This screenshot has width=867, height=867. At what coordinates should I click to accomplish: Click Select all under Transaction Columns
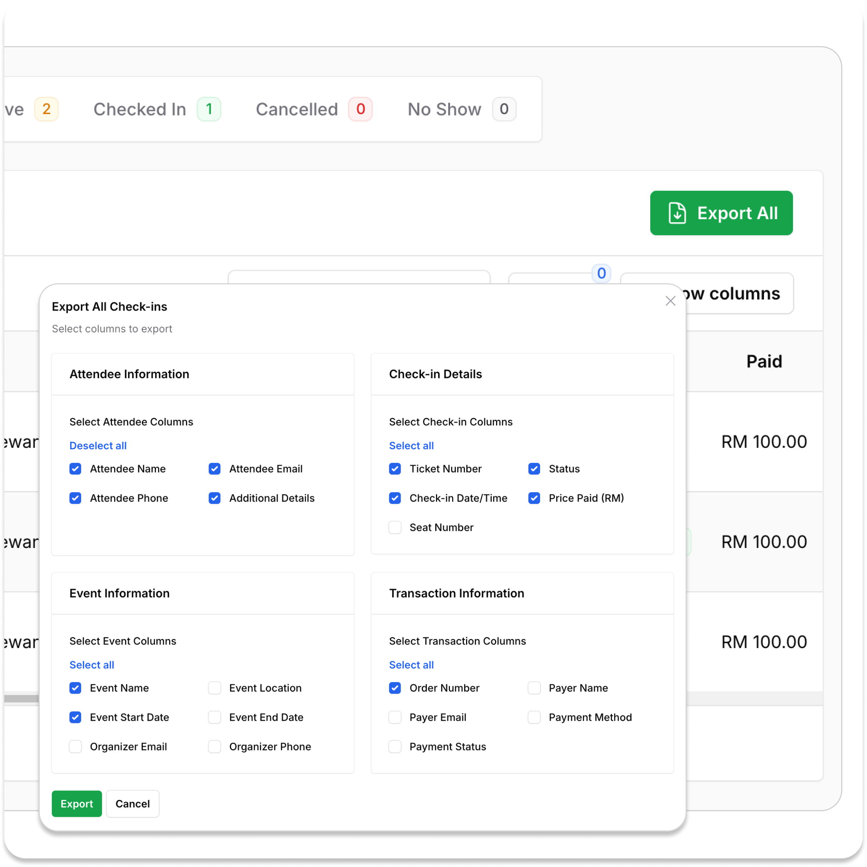coord(411,665)
